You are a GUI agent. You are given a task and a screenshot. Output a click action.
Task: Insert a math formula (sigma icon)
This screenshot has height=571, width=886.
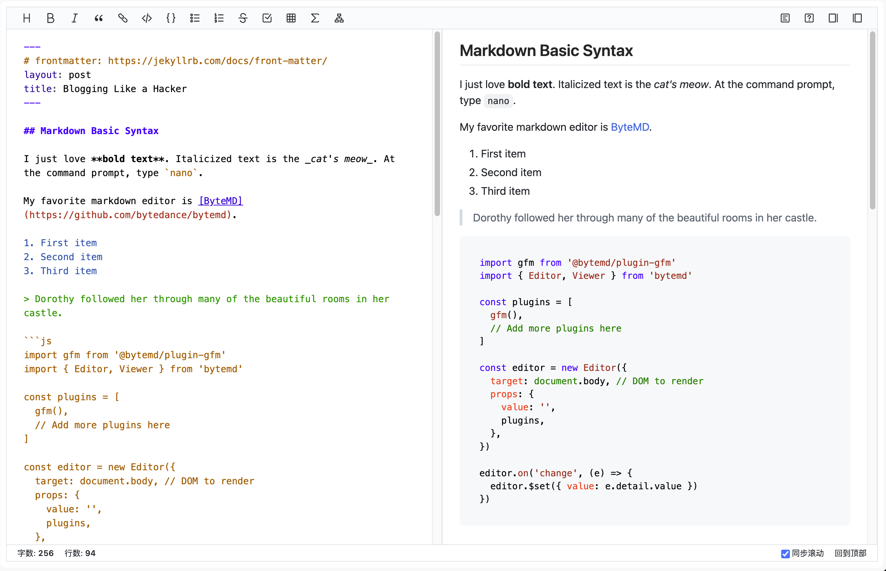pos(315,18)
